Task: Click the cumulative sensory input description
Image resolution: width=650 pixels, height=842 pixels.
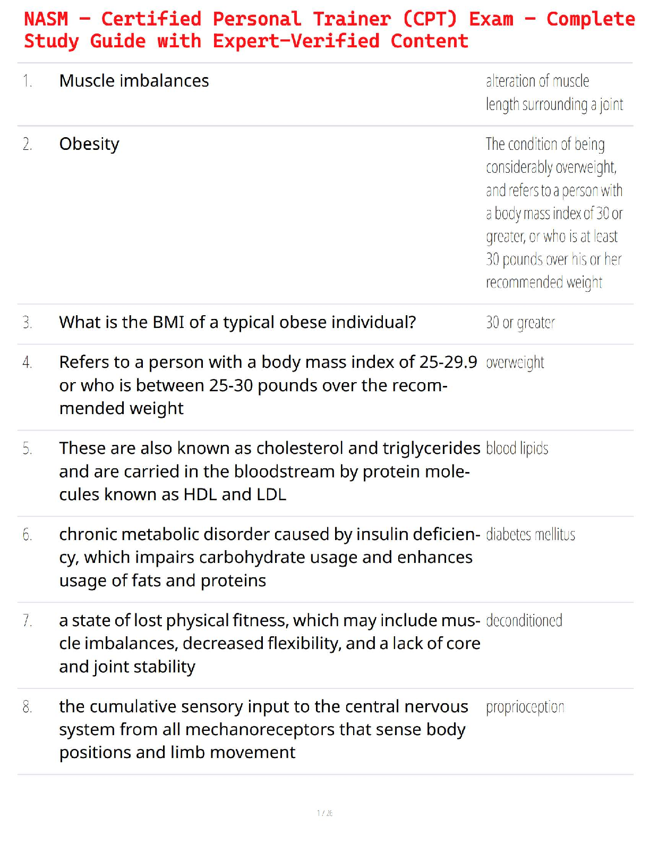Action: [263, 729]
